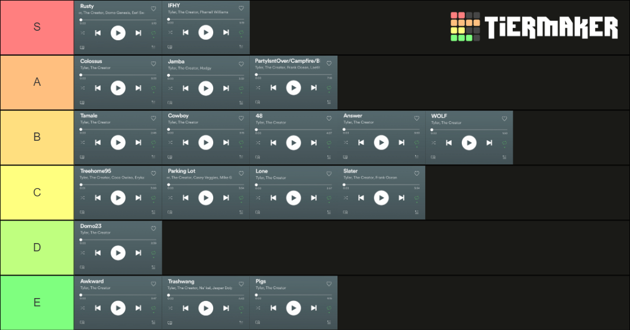Select the C tier label
The width and height of the screenshot is (630, 330).
[37, 192]
